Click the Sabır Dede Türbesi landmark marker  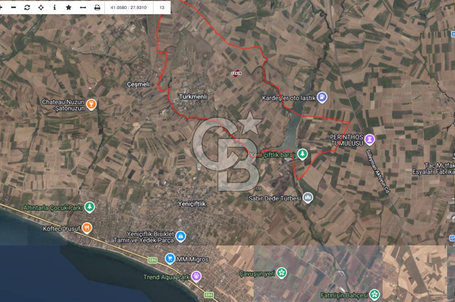(308, 197)
